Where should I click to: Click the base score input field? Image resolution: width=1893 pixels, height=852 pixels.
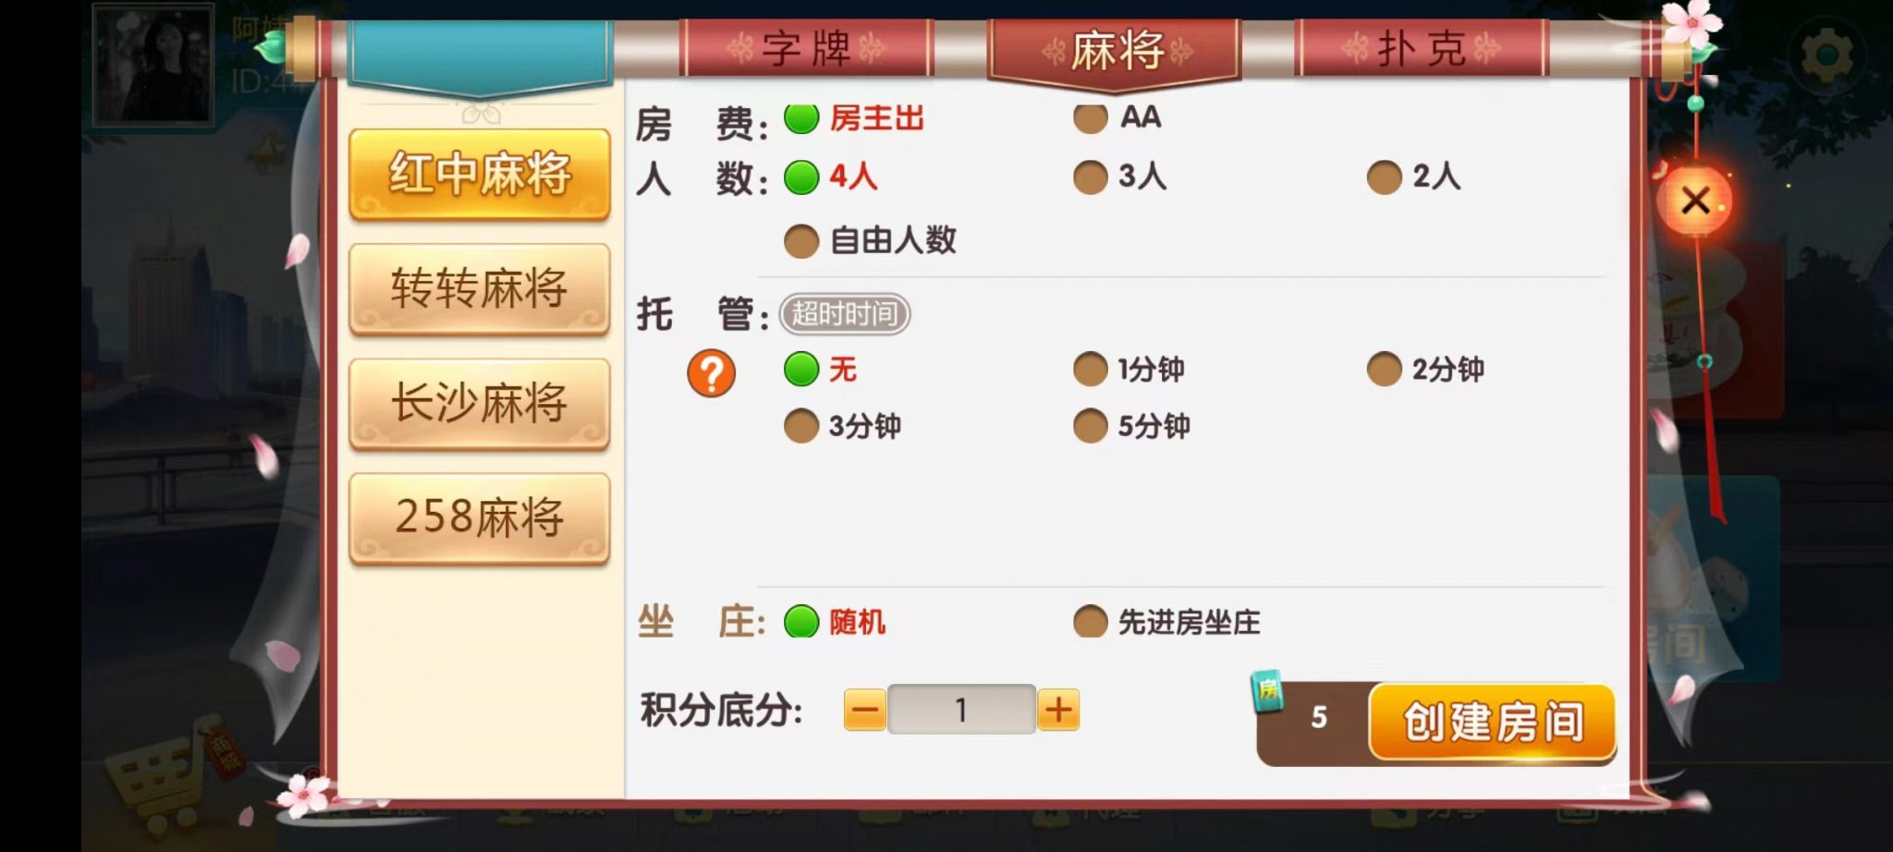(x=961, y=710)
